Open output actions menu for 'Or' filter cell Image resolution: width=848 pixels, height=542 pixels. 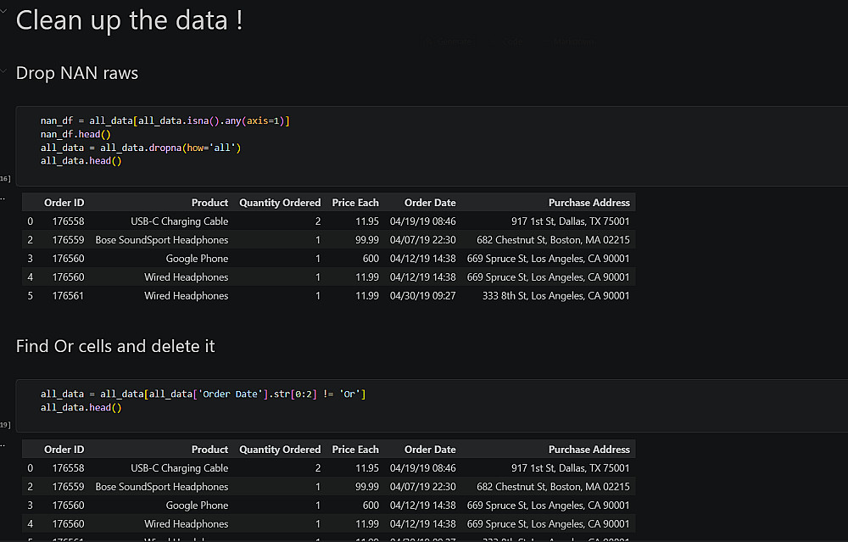(3, 444)
